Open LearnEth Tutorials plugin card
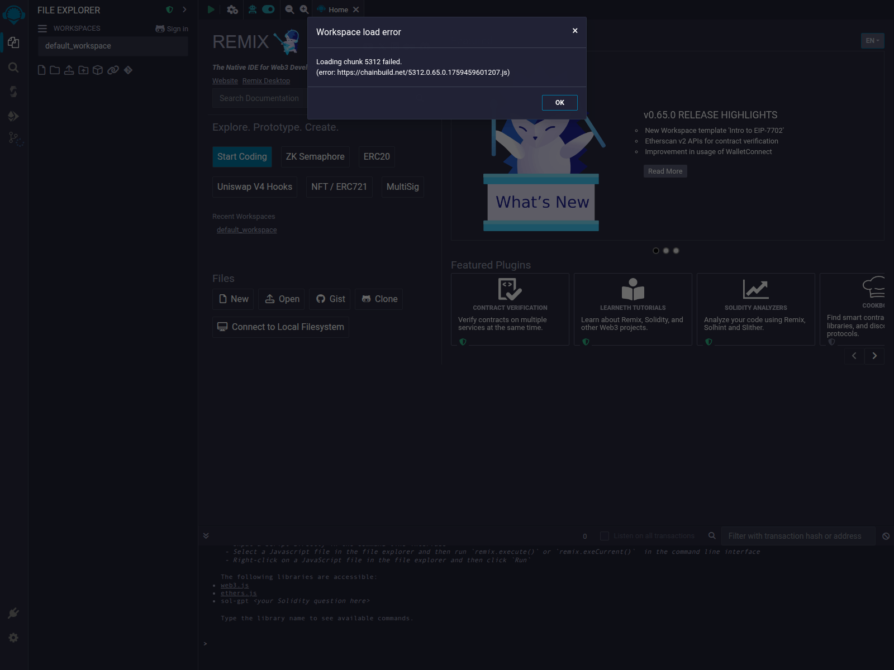This screenshot has height=670, width=894. click(633, 309)
